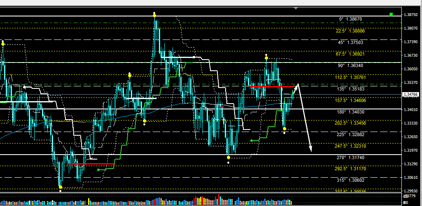Select the 315° 1.30602 level label
Screen dimensions: 422x206
tap(351, 181)
